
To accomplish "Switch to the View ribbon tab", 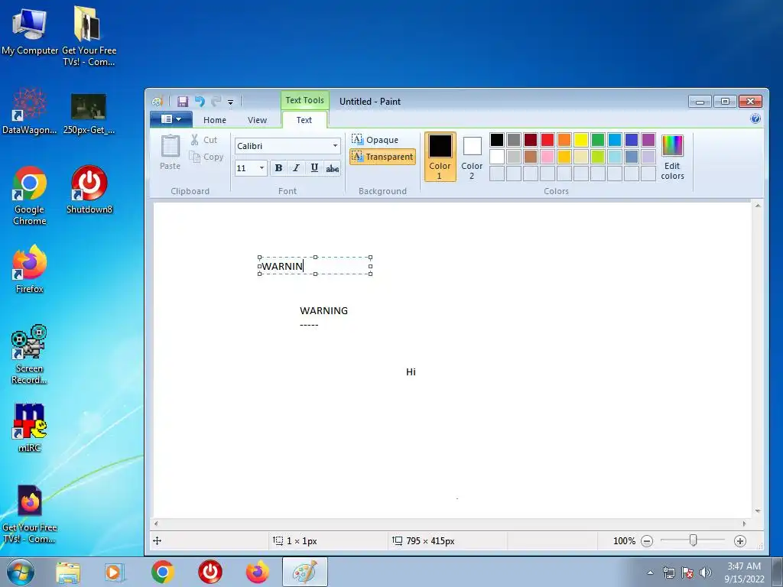I will (x=257, y=120).
